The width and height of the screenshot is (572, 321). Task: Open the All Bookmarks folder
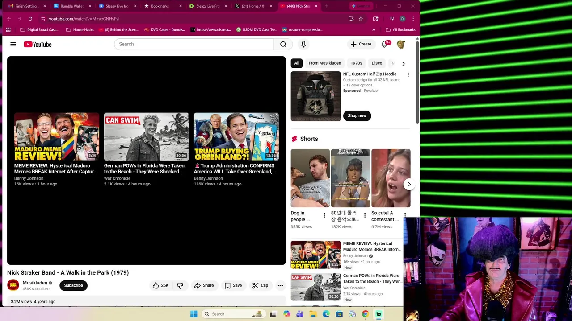click(x=400, y=29)
